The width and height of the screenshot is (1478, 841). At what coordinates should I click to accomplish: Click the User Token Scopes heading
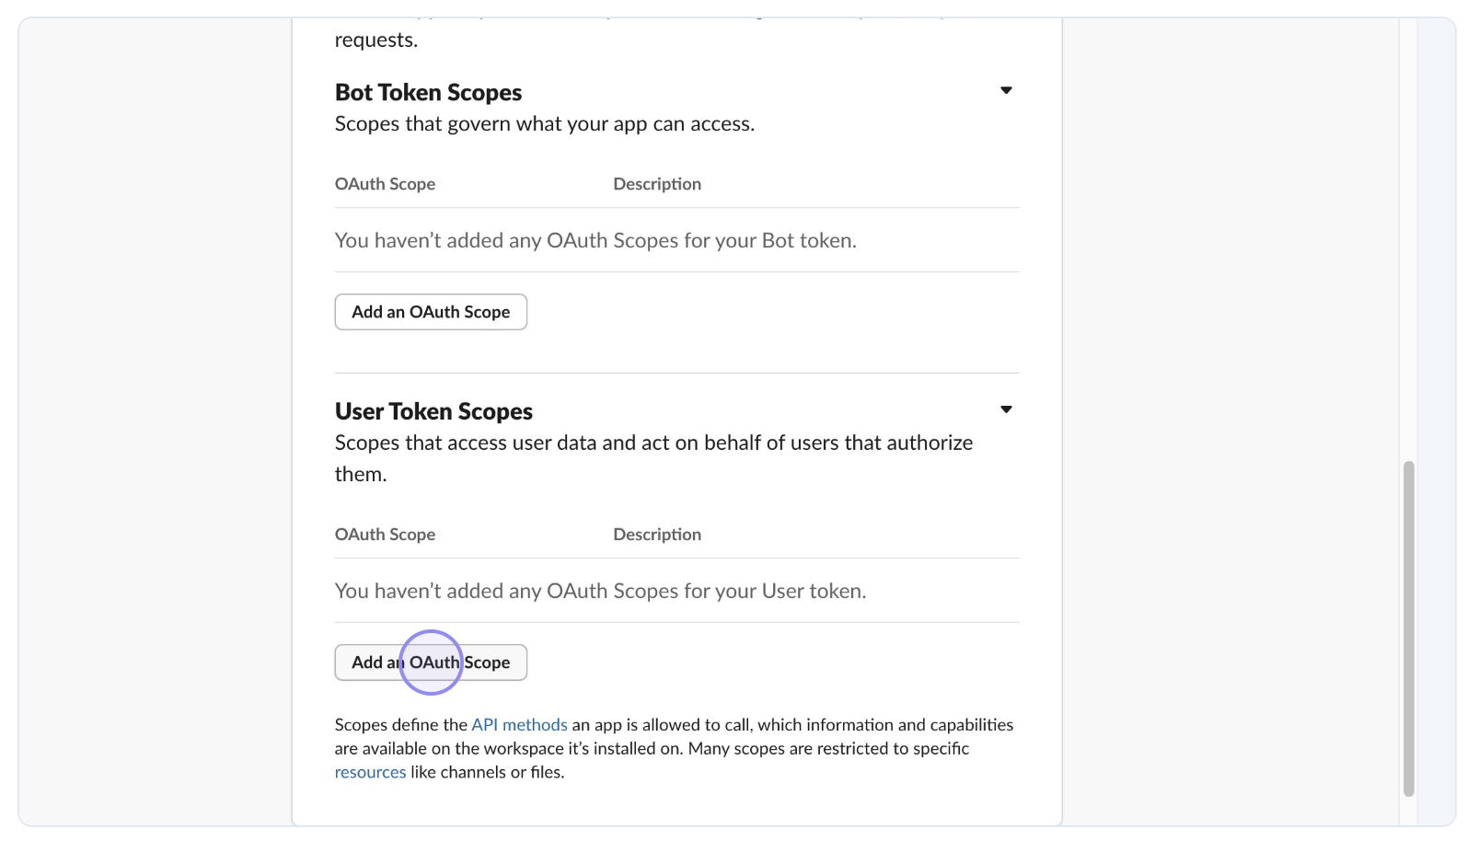(433, 411)
